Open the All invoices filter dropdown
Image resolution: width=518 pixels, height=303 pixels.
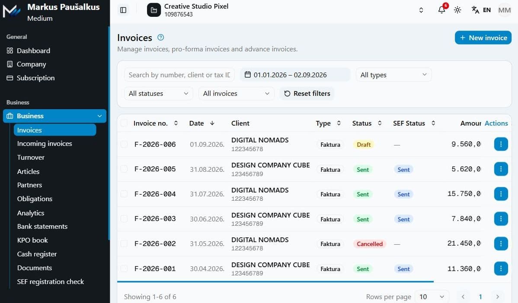point(236,93)
